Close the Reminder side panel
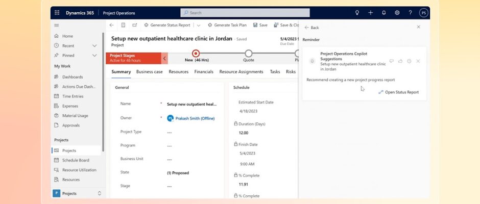The width and height of the screenshot is (480, 204). point(419,27)
